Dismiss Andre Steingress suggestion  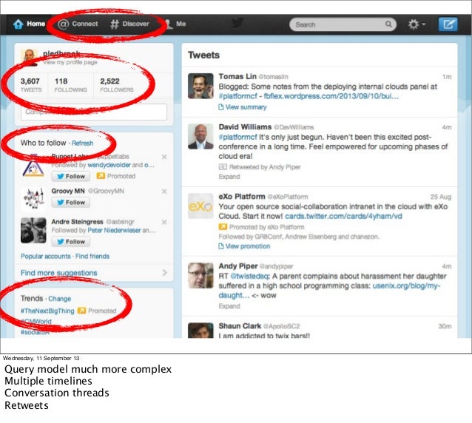(164, 222)
